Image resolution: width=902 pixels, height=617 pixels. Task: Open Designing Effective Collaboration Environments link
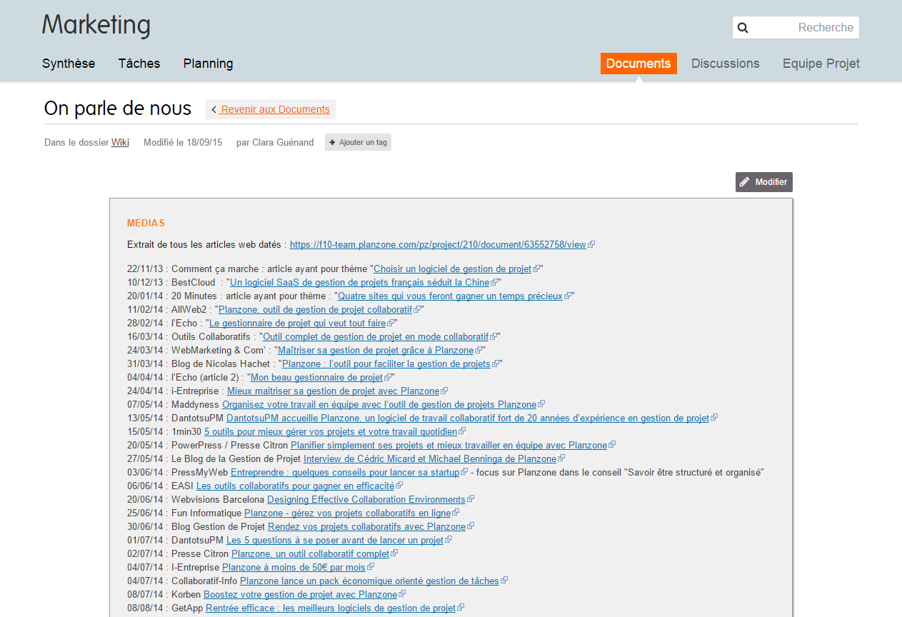click(x=366, y=500)
